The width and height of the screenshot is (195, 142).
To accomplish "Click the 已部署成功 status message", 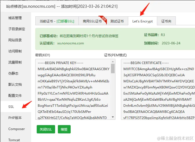I will point(79,36).
